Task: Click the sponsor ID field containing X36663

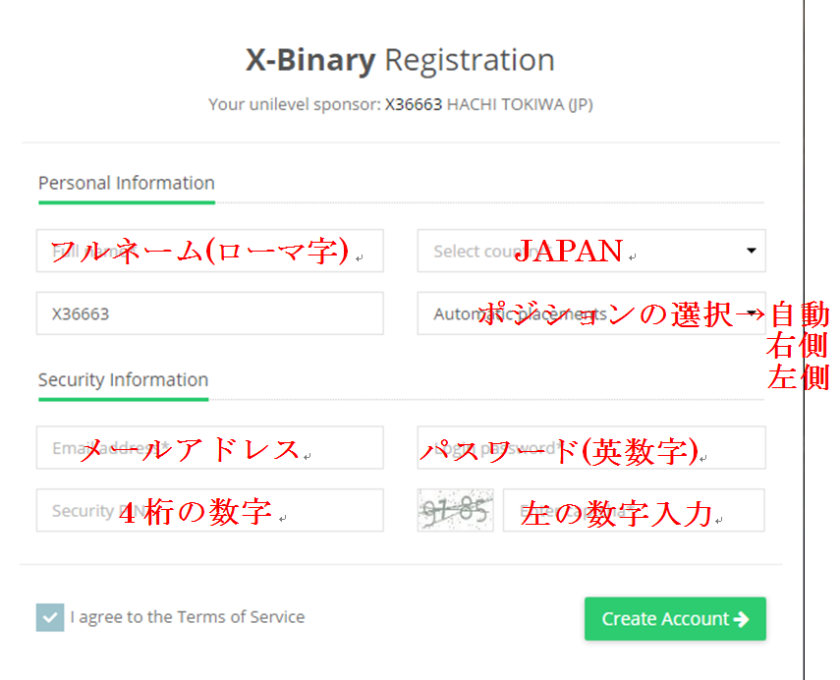Action: click(x=210, y=313)
